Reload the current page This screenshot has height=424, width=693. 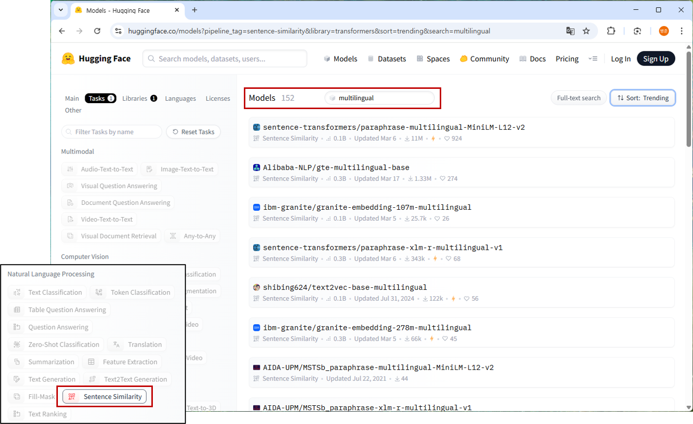pyautogui.click(x=97, y=31)
